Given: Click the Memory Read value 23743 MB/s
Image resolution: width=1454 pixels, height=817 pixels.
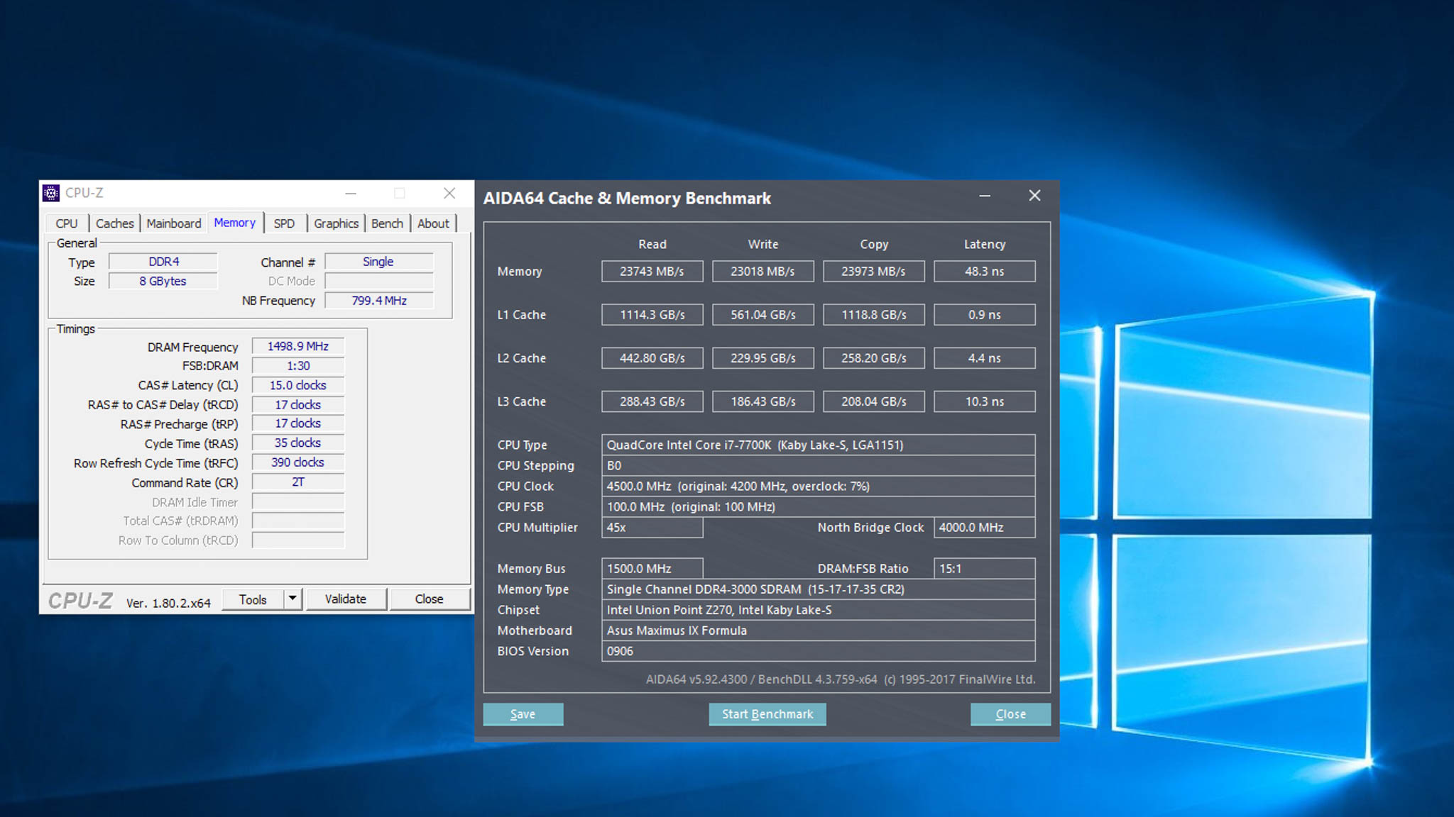Looking at the screenshot, I should (652, 272).
